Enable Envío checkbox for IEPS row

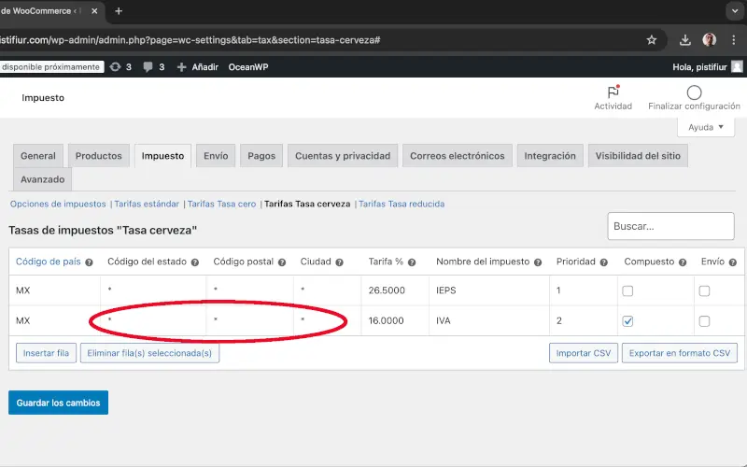coord(704,290)
